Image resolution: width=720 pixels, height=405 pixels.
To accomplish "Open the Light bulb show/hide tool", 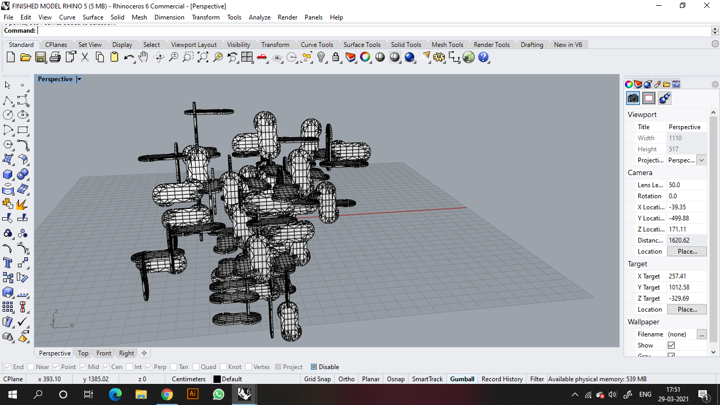I will click(321, 57).
